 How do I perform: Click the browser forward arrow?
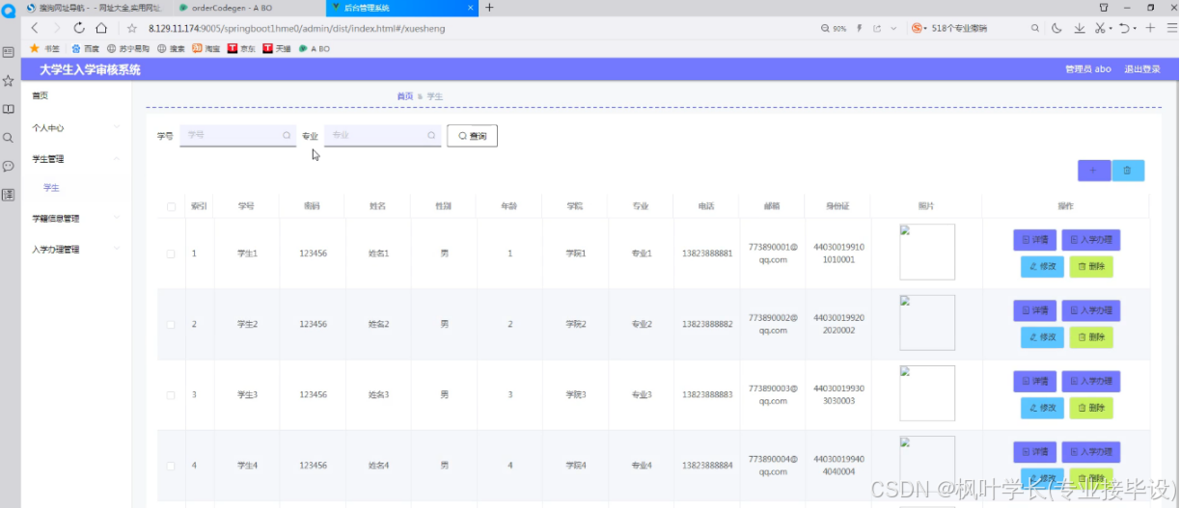(57, 28)
